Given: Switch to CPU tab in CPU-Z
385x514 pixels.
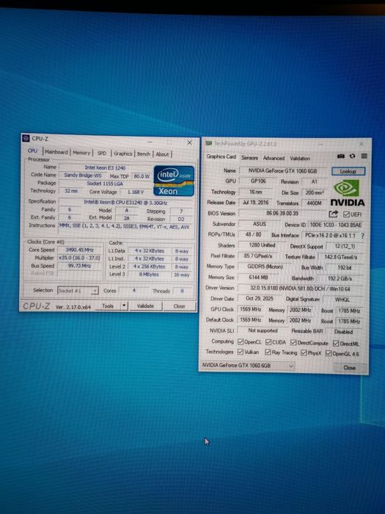Looking at the screenshot, I should tap(32, 151).
